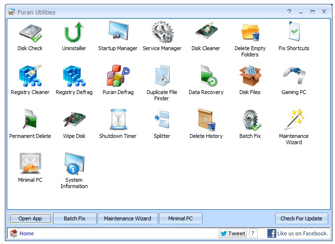Select the Wipe Disk icon
This screenshot has width=335, height=244.
click(74, 119)
